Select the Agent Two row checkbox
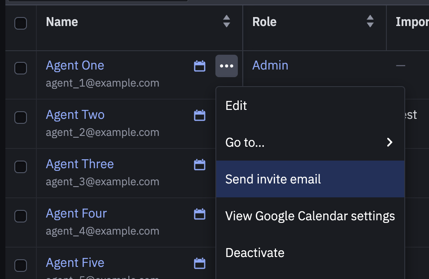429x279 pixels. click(21, 118)
